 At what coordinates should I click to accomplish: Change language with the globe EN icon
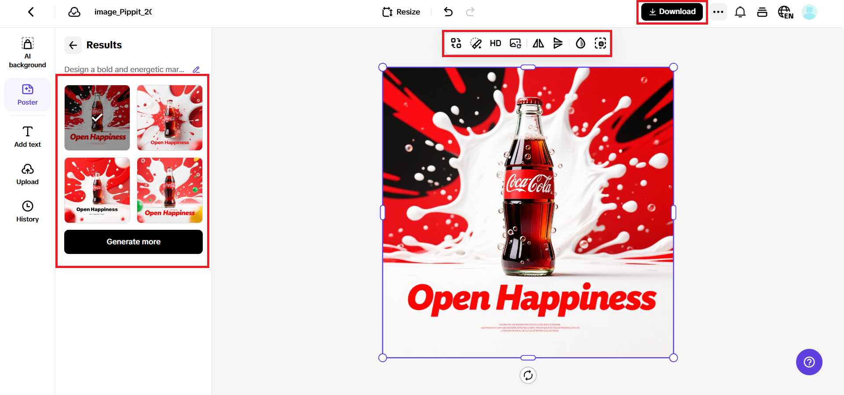click(786, 12)
